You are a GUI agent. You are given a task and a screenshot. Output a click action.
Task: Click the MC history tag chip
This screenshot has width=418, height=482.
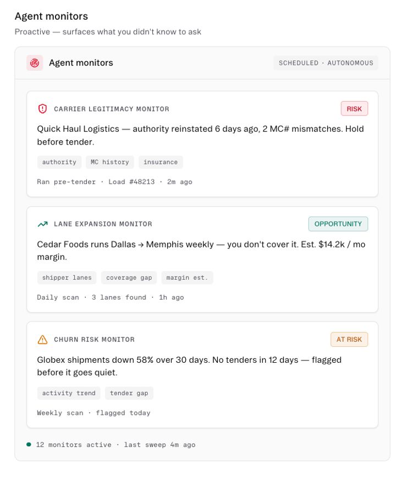[x=110, y=162]
